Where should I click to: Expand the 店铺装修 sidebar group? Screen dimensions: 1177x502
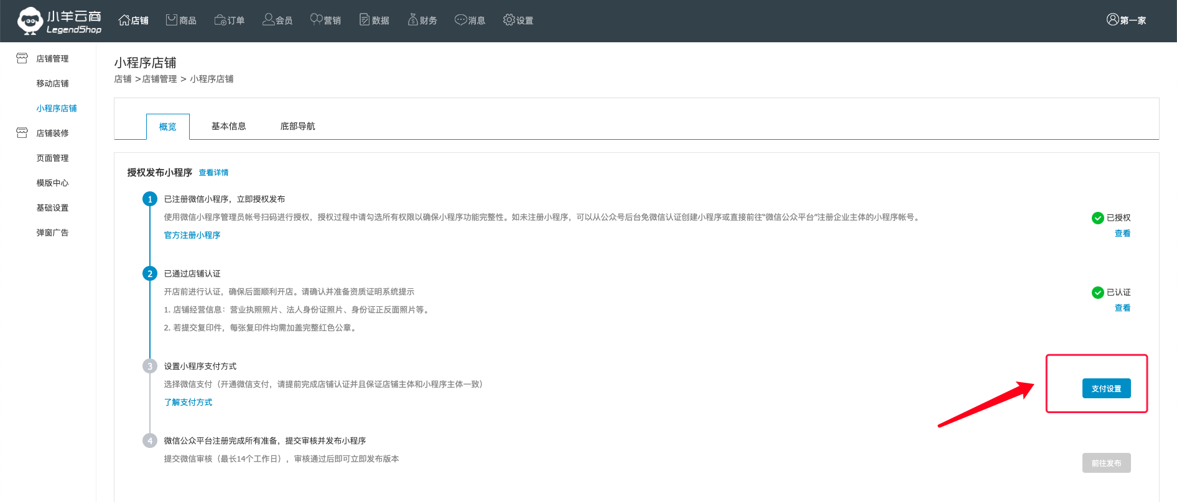point(52,133)
